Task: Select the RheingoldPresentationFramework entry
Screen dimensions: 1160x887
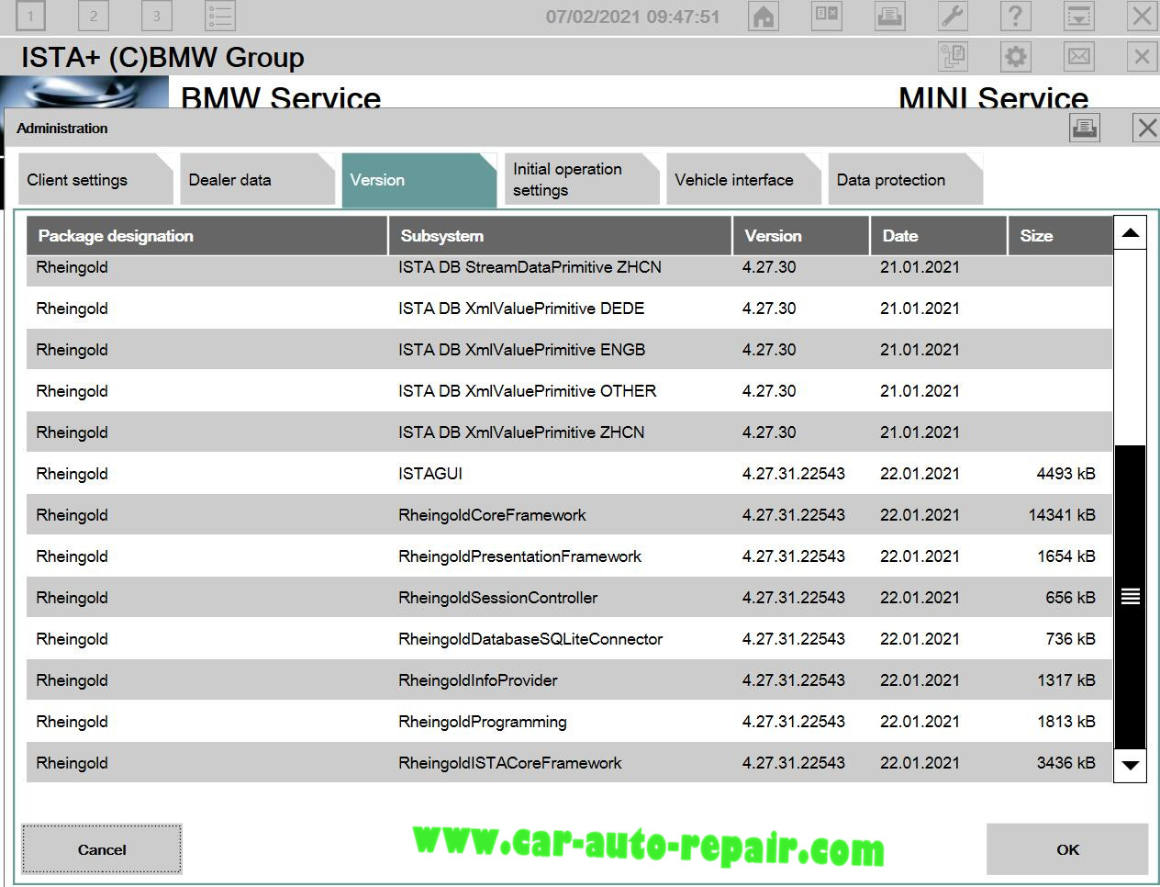Action: (569, 556)
